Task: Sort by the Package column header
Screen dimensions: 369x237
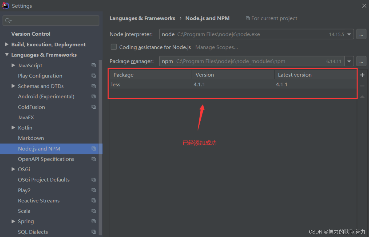Action: point(151,75)
